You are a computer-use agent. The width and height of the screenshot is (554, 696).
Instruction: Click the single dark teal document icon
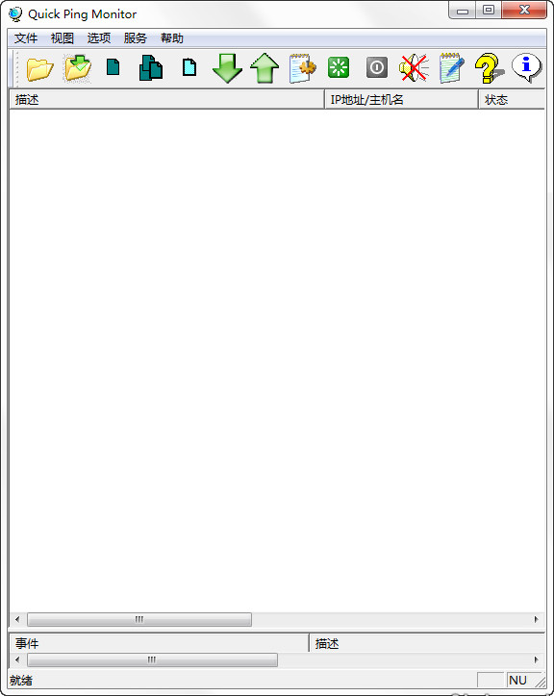(x=113, y=67)
